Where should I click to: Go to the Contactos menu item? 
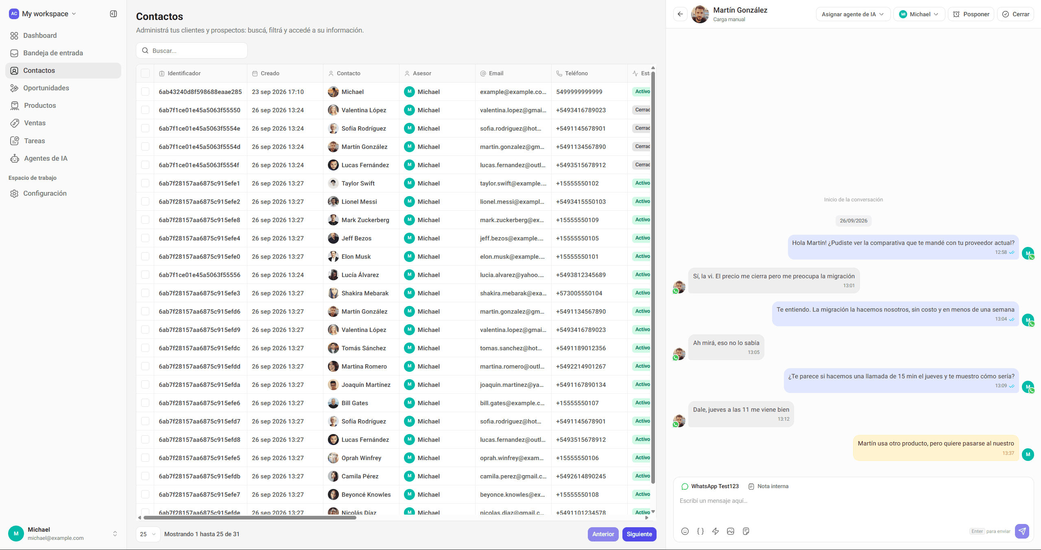63,71
